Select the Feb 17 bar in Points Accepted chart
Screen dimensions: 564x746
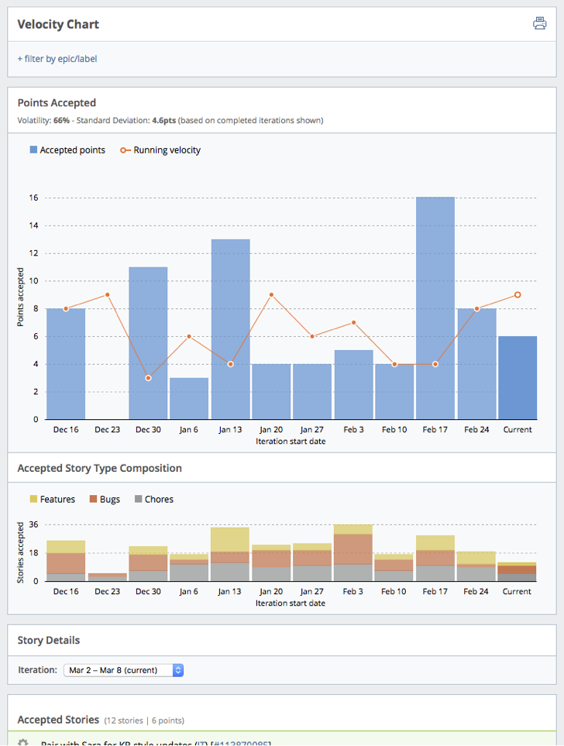(435, 310)
